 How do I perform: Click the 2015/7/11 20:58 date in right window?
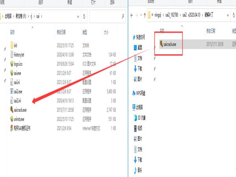[x=215, y=44]
